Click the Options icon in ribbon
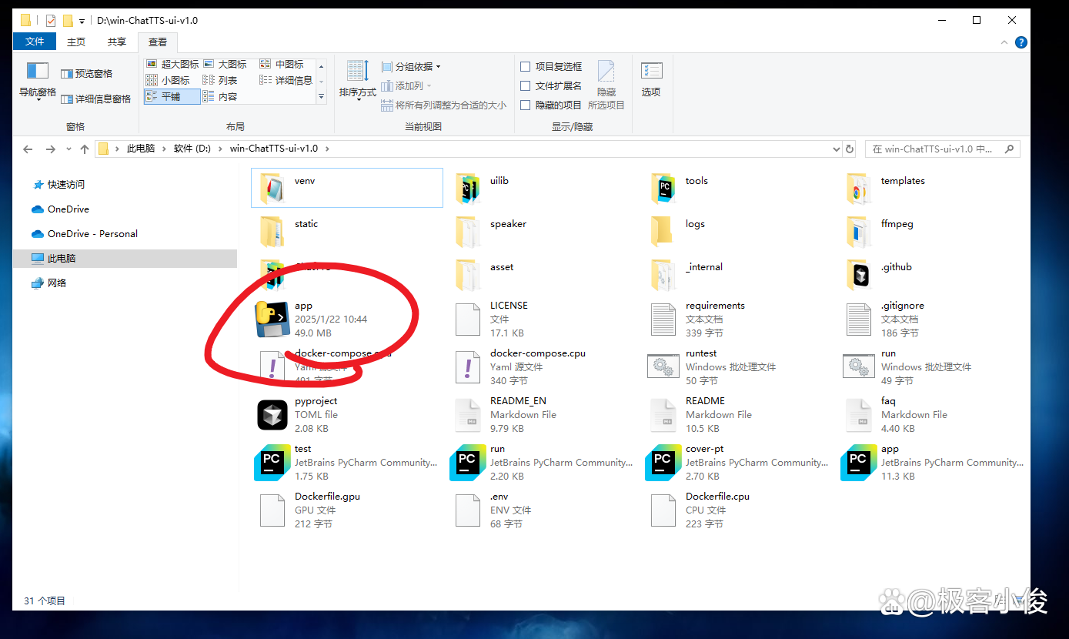This screenshot has height=639, width=1069. coord(651,80)
